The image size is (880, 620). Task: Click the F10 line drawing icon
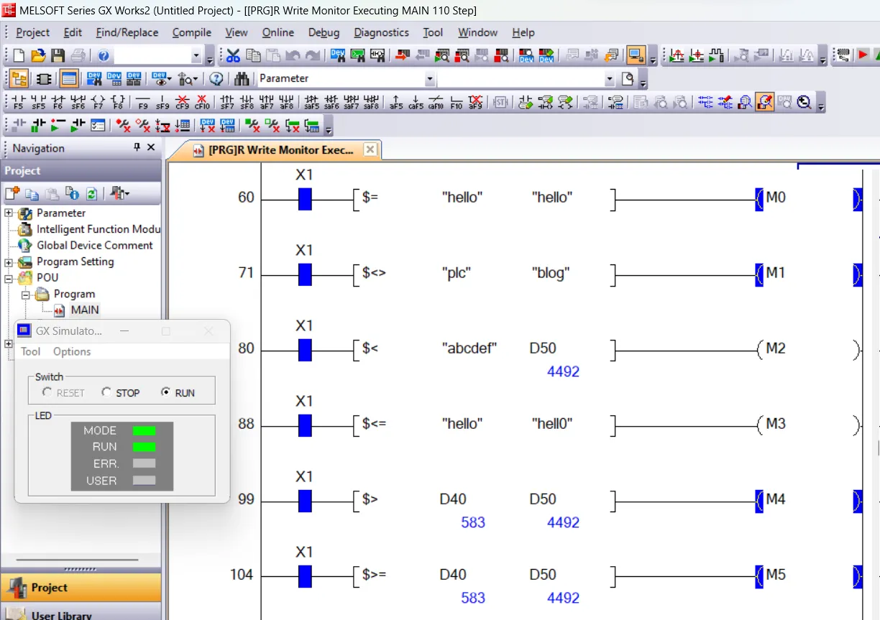pyautogui.click(x=457, y=102)
